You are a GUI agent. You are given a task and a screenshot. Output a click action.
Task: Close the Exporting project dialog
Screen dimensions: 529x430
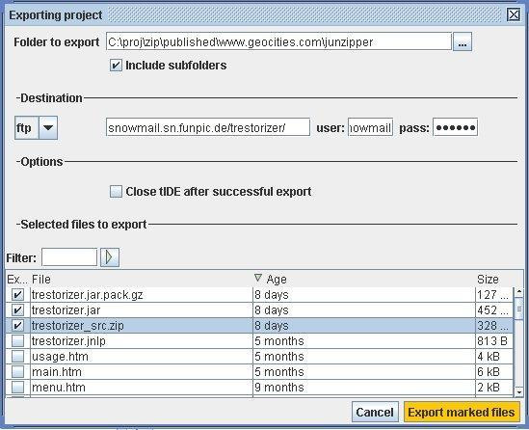514,14
